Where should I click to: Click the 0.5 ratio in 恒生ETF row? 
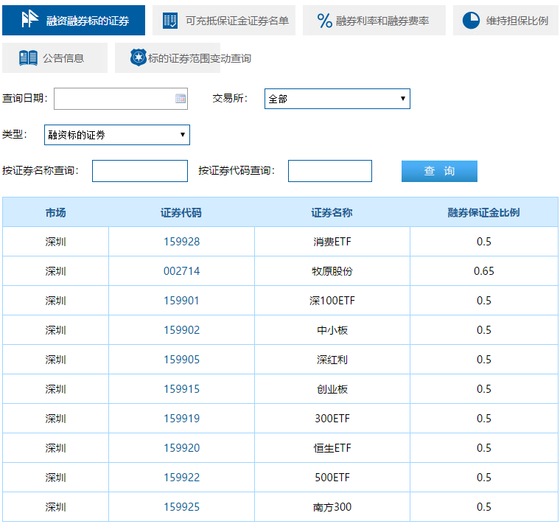pos(484,448)
